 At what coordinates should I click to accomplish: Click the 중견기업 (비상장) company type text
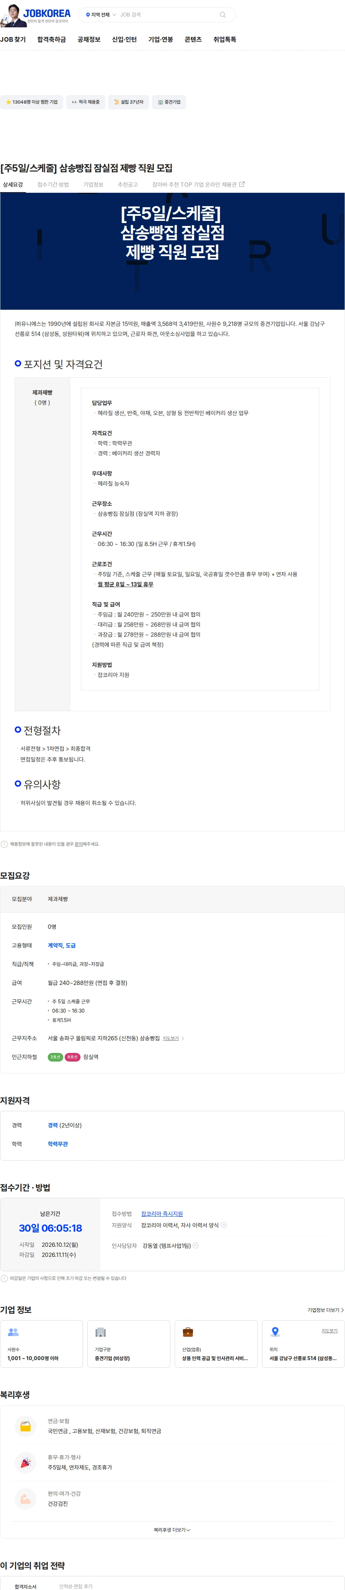coord(112,1358)
